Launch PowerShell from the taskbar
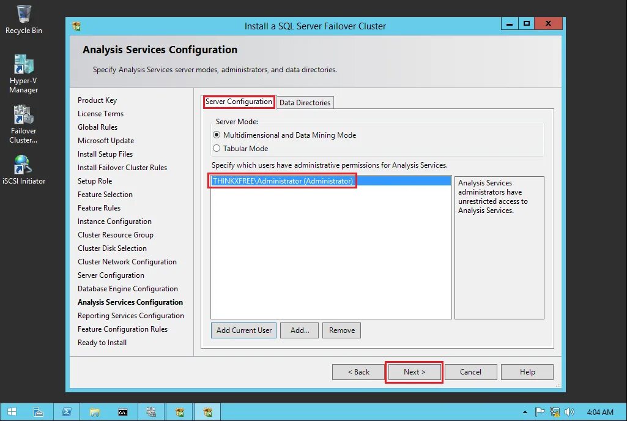This screenshot has height=421, width=627. coord(67,412)
